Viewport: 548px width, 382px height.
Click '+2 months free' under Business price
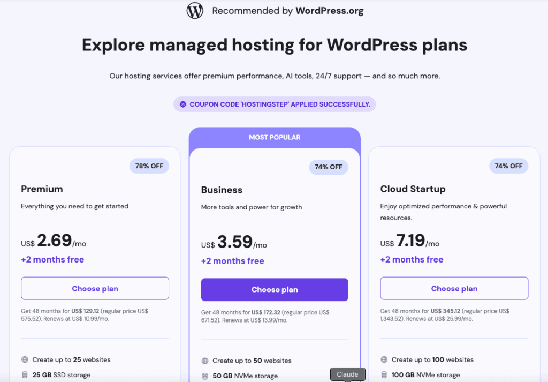[232, 261]
